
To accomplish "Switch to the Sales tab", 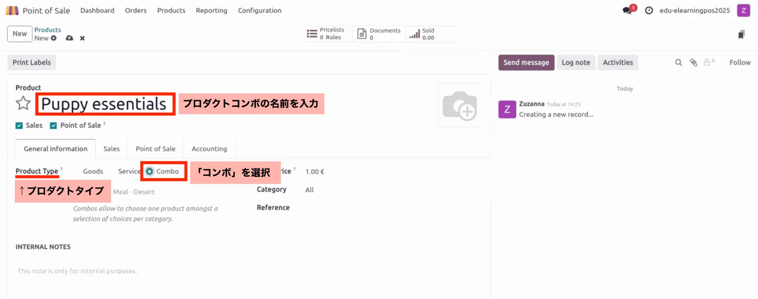I will pyautogui.click(x=111, y=149).
